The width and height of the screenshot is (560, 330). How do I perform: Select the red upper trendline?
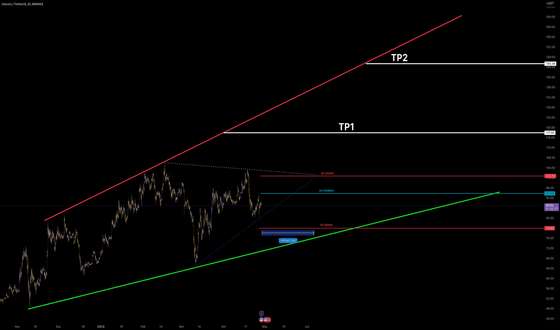pyautogui.click(x=253, y=118)
